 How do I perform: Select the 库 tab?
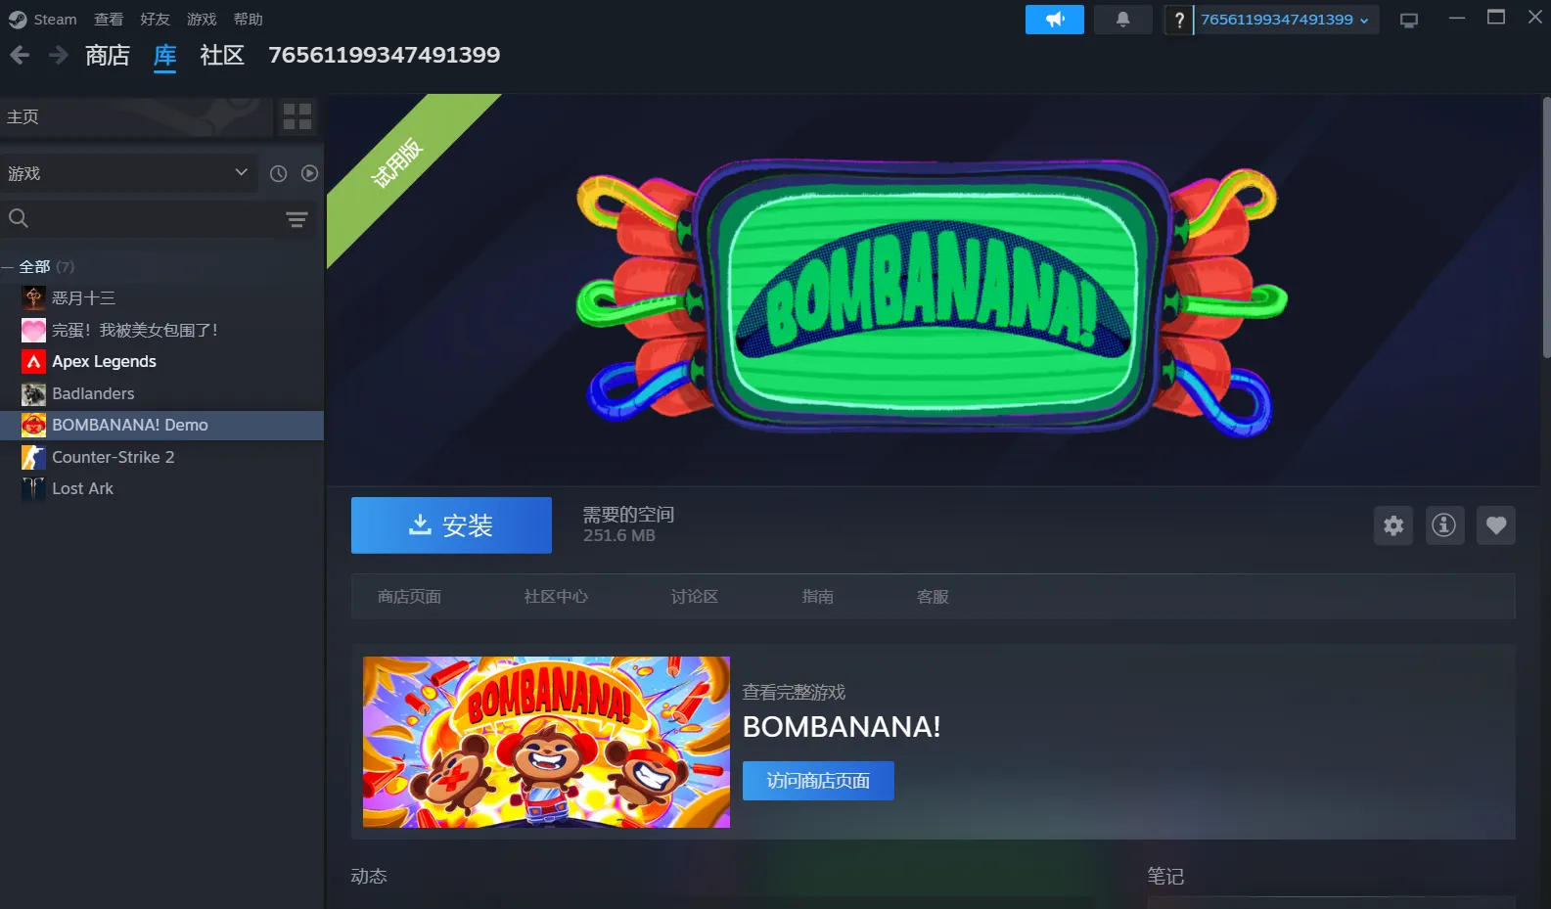(165, 56)
